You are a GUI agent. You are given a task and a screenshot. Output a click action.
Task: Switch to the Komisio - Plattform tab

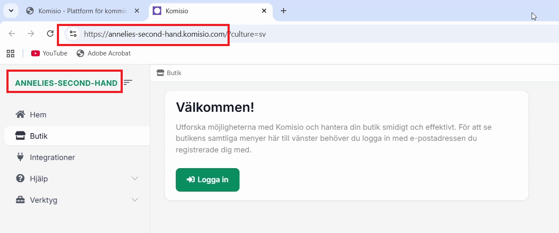(x=83, y=11)
